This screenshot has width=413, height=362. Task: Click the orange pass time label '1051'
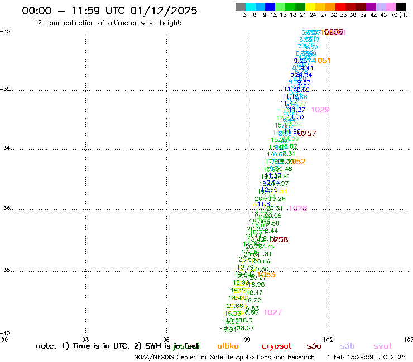[322, 61]
